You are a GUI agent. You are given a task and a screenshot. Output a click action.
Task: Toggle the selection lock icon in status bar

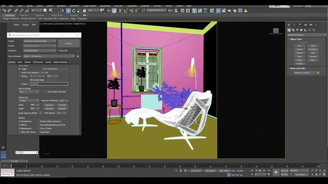(x=181, y=171)
